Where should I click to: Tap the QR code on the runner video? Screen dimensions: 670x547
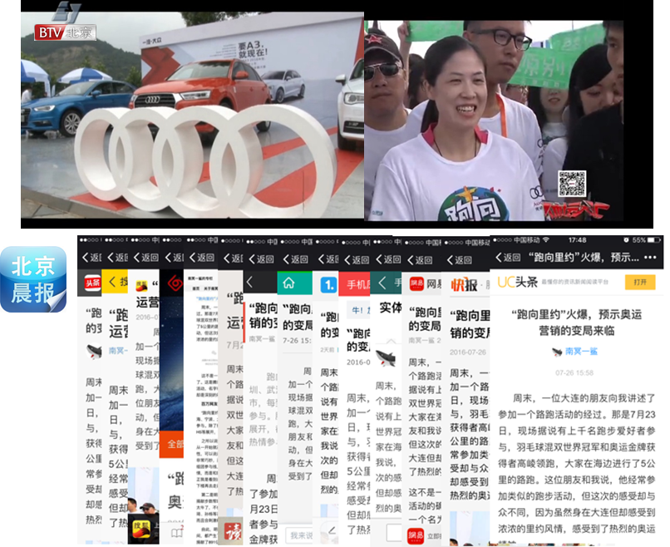pyautogui.click(x=572, y=184)
